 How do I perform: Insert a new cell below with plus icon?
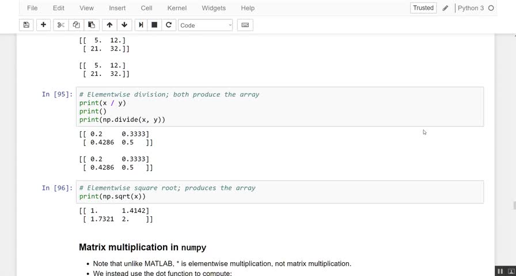(x=44, y=25)
